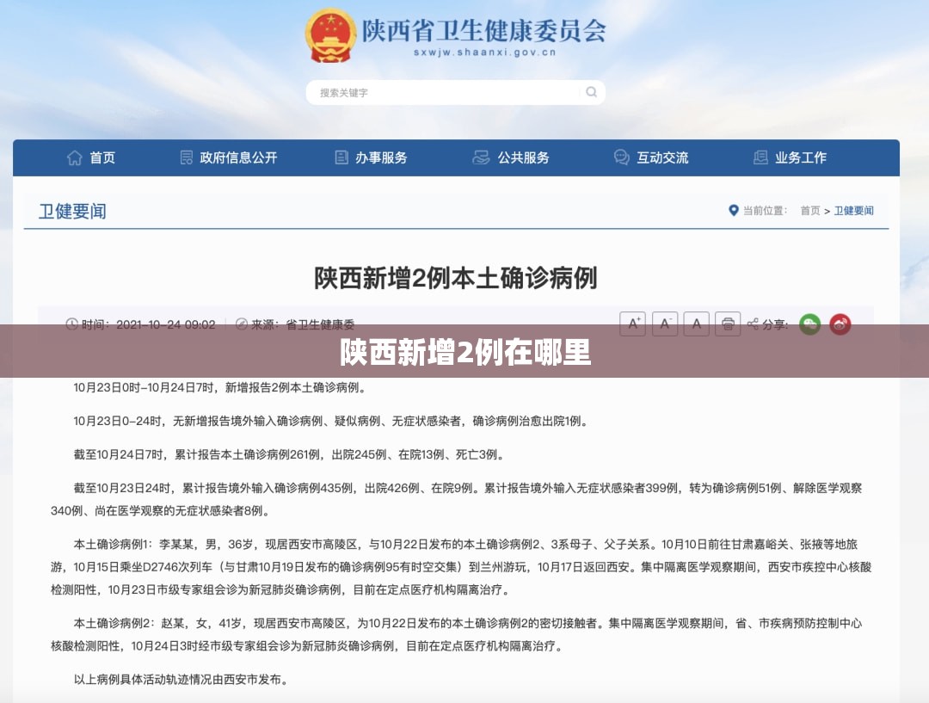Decrease font size with A- button

pos(665,324)
